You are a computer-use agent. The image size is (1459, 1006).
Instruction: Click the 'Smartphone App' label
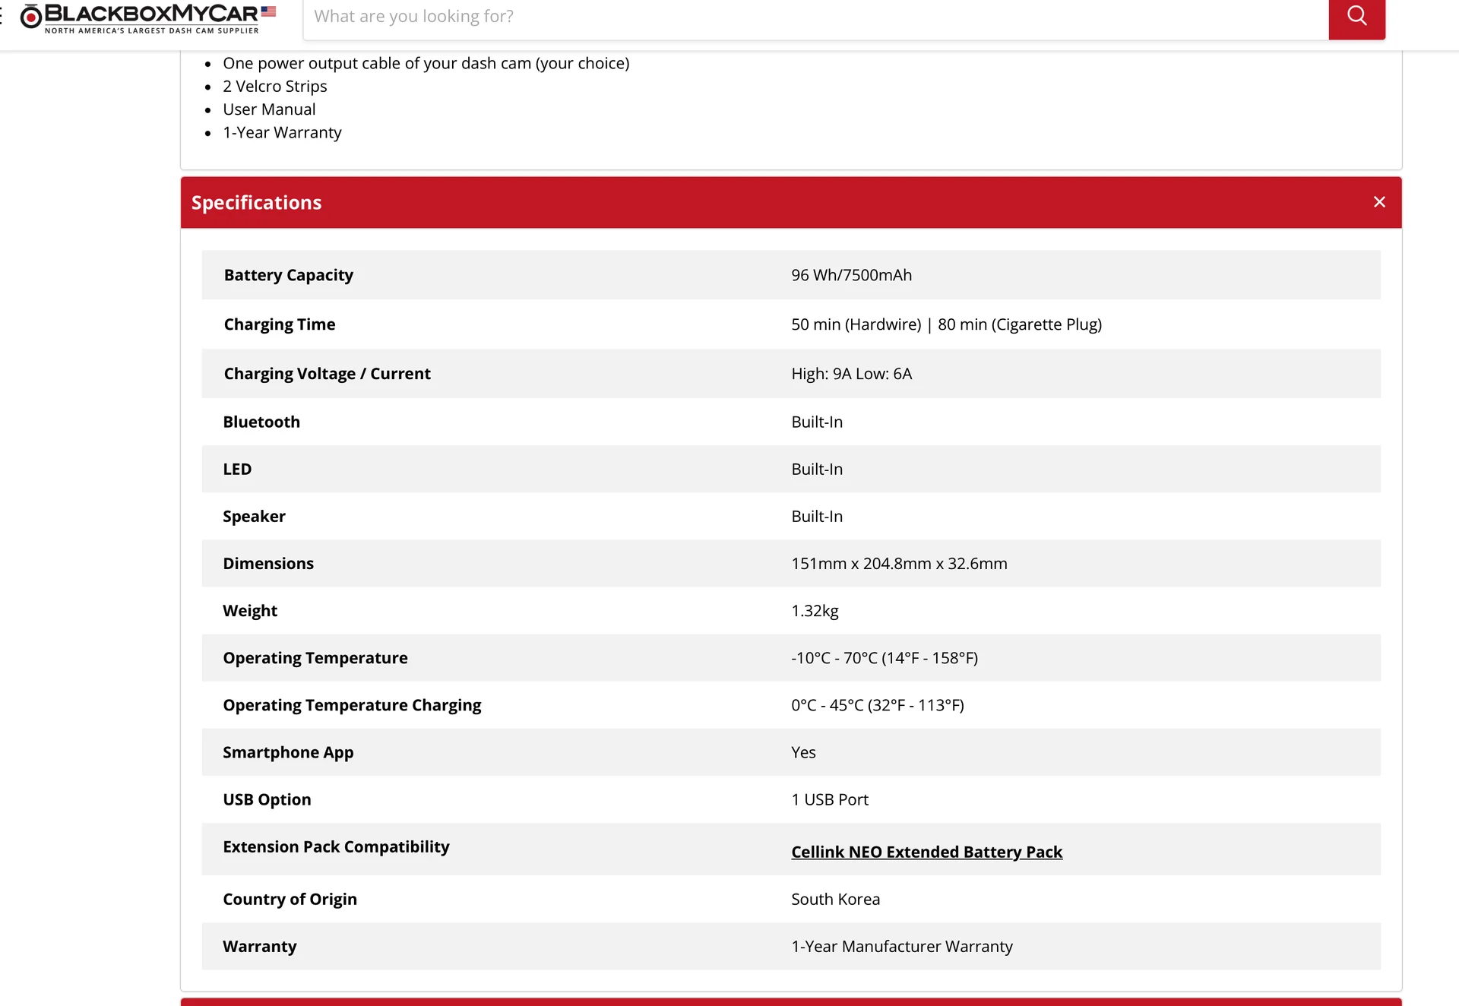pyautogui.click(x=288, y=752)
